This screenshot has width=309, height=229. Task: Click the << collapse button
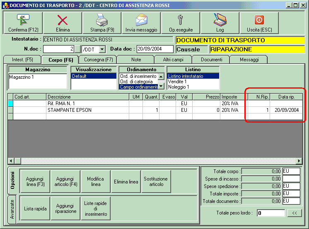click(x=295, y=213)
